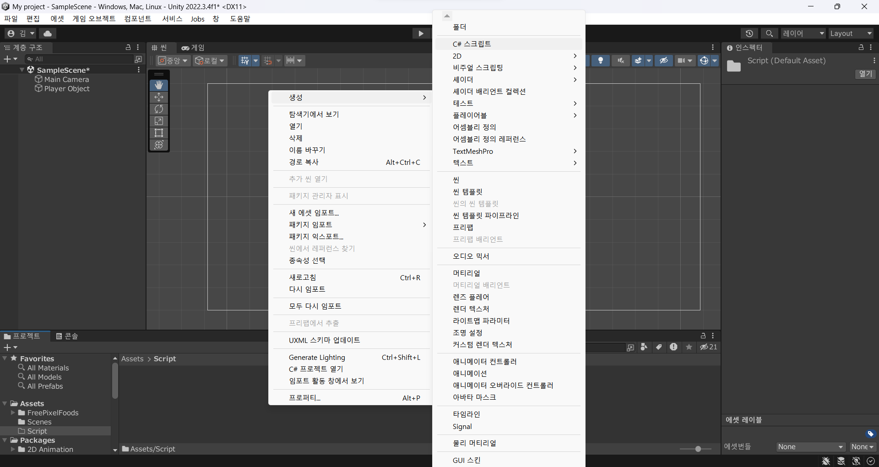Choose 탐색기에서 보기 in context menu

[351, 114]
